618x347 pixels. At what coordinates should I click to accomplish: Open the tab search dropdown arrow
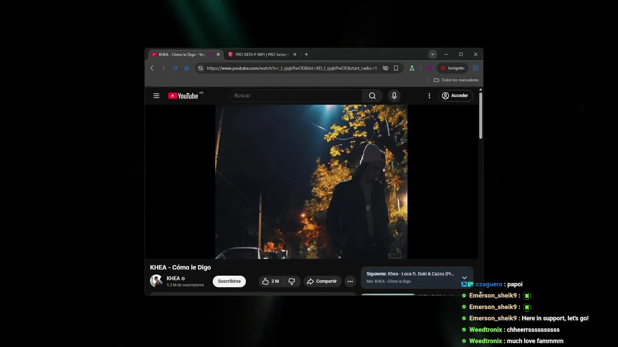(433, 54)
